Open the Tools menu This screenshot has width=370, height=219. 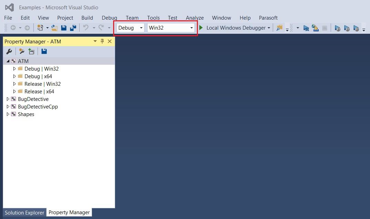click(x=153, y=18)
